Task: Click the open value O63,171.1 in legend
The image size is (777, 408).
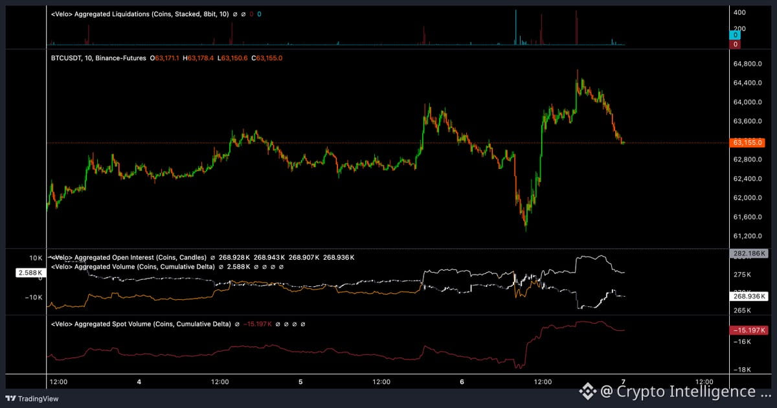Action: click(164, 58)
